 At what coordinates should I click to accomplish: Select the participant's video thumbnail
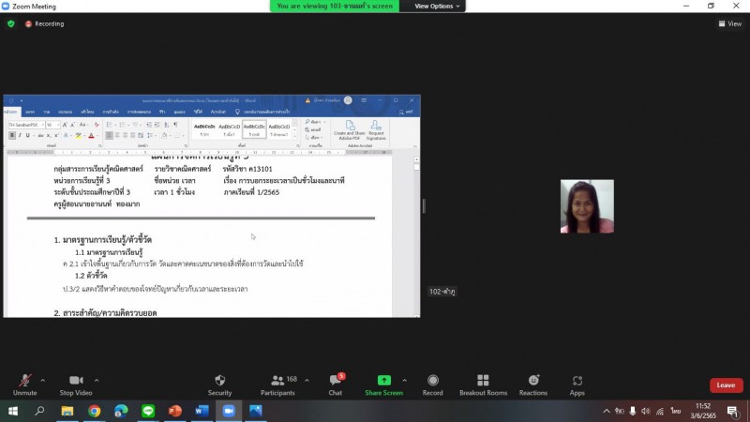[587, 206]
